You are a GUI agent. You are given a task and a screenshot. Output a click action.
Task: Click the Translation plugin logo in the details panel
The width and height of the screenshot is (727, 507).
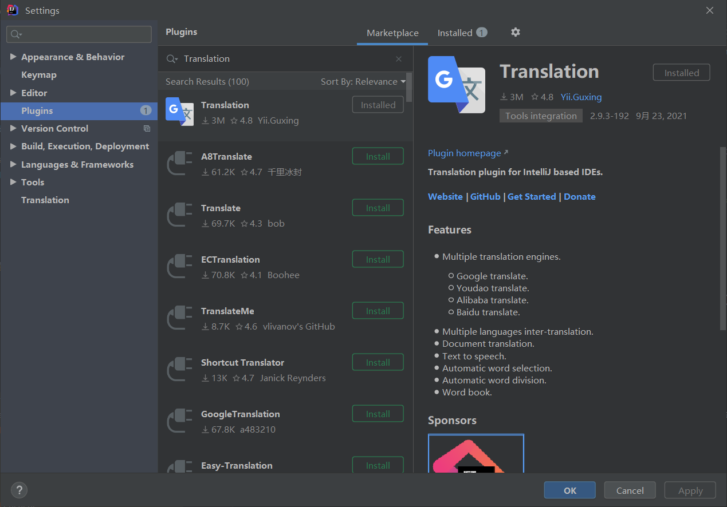coord(456,84)
